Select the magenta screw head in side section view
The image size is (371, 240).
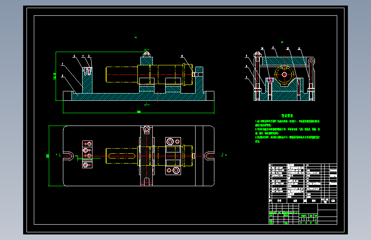pyautogui.click(x=270, y=80)
